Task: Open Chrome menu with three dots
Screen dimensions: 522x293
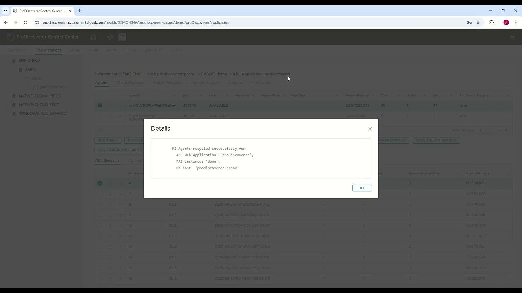Action: (x=515, y=22)
